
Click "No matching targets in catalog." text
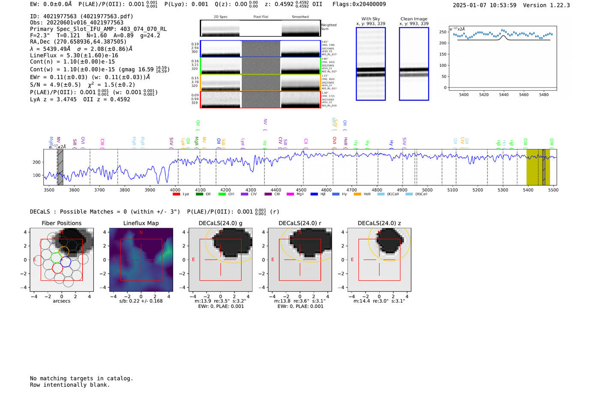pyautogui.click(x=81, y=378)
